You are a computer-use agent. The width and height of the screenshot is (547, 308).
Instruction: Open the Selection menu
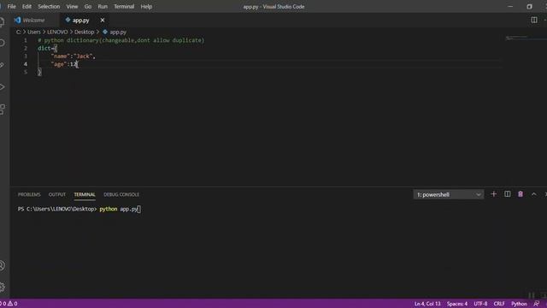[x=49, y=7]
